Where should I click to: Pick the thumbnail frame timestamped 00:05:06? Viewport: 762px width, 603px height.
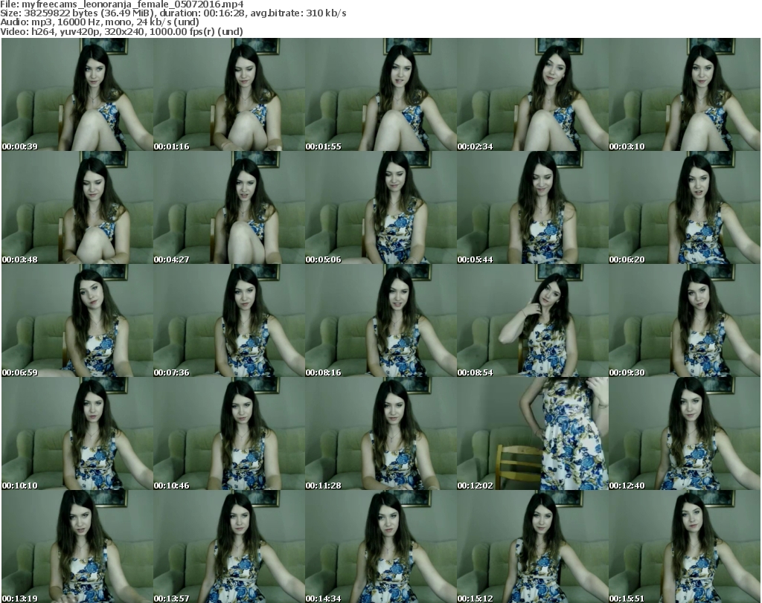(x=380, y=207)
